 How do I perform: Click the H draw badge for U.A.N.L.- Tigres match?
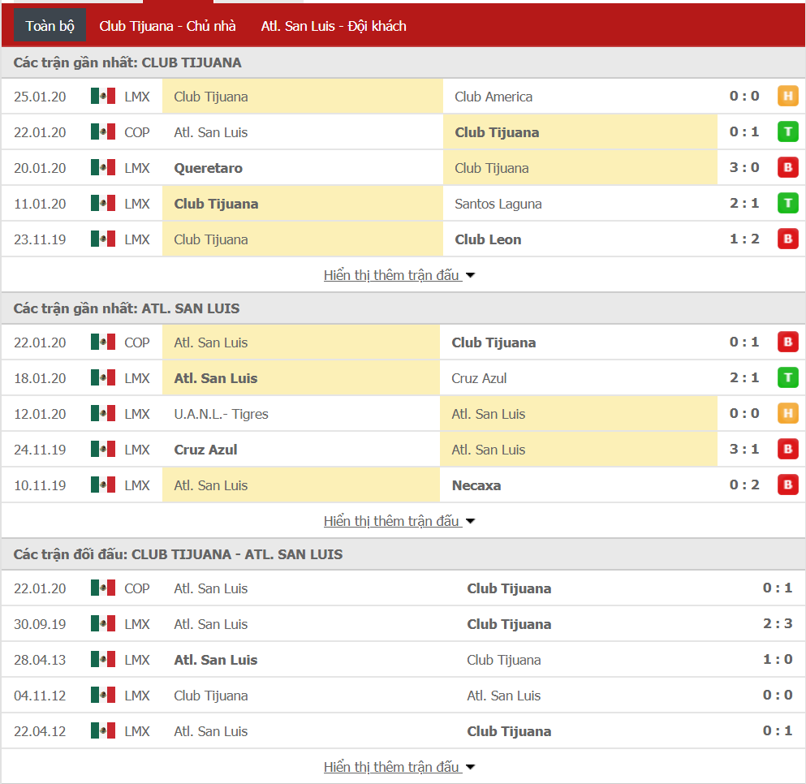tap(787, 413)
